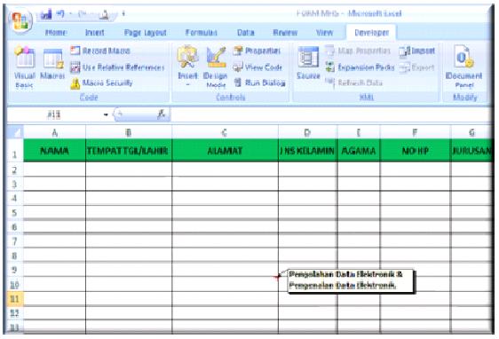
Task: Undo using the Quick Access toolbar arrow
Action: [60, 14]
